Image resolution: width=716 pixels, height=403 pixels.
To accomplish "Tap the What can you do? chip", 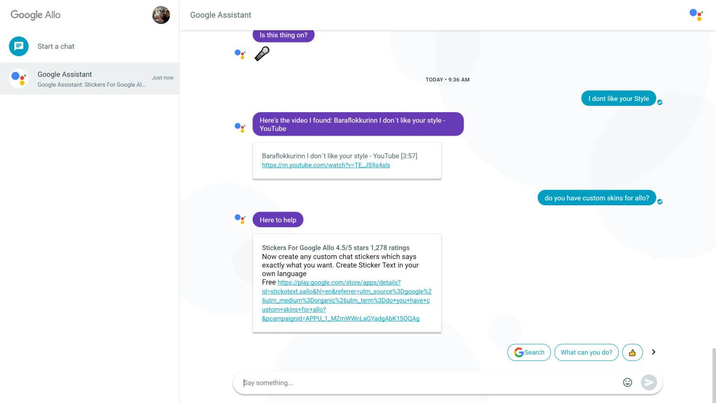I will point(586,352).
